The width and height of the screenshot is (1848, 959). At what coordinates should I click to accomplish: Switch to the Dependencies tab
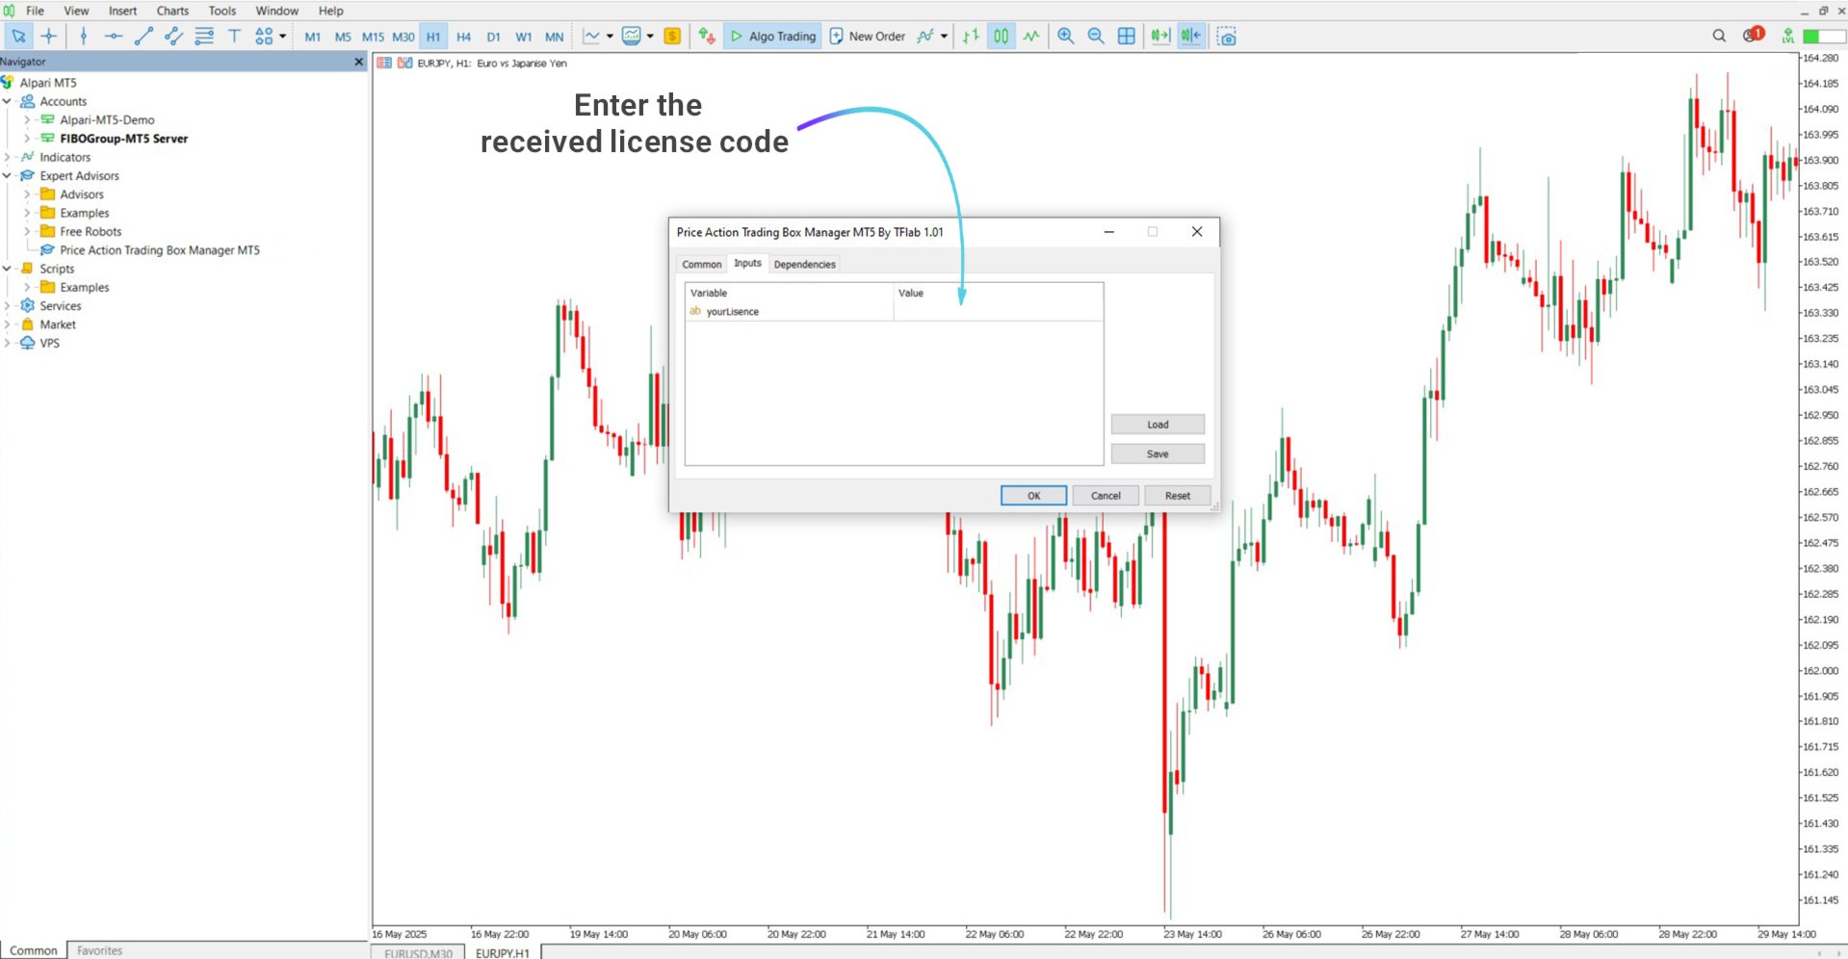point(804,264)
